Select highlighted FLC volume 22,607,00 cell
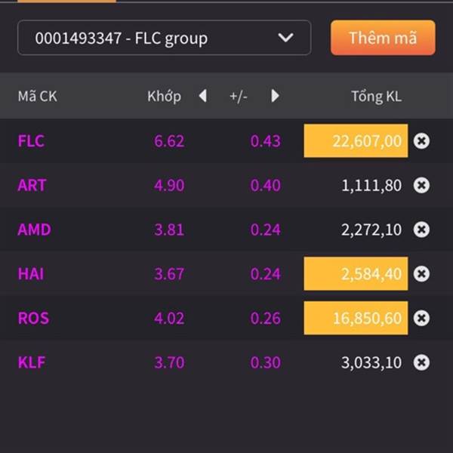This screenshot has width=453, height=453. [356, 140]
